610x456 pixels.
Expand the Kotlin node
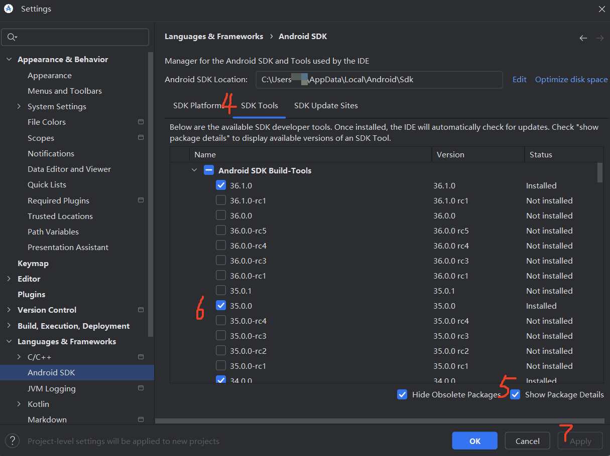19,404
